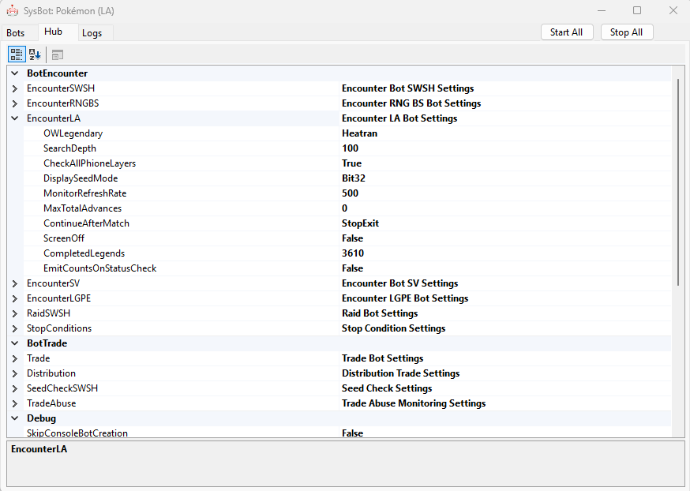Select the DisplaySeedMode property label

81,178
